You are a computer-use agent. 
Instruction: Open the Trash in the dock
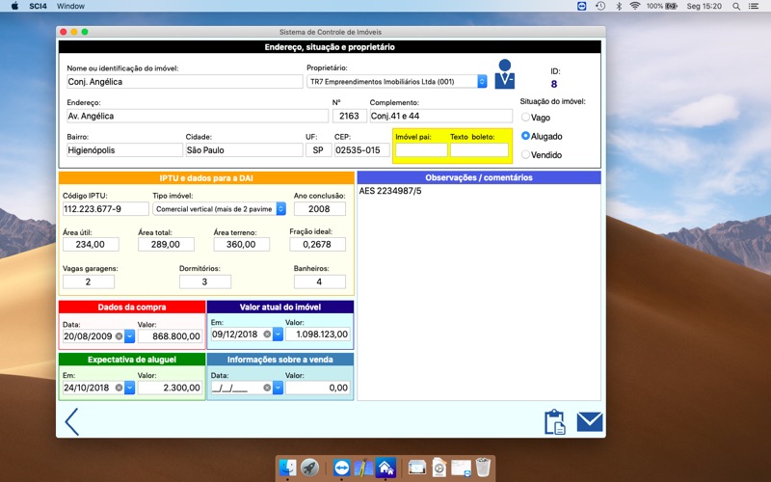[x=484, y=468]
